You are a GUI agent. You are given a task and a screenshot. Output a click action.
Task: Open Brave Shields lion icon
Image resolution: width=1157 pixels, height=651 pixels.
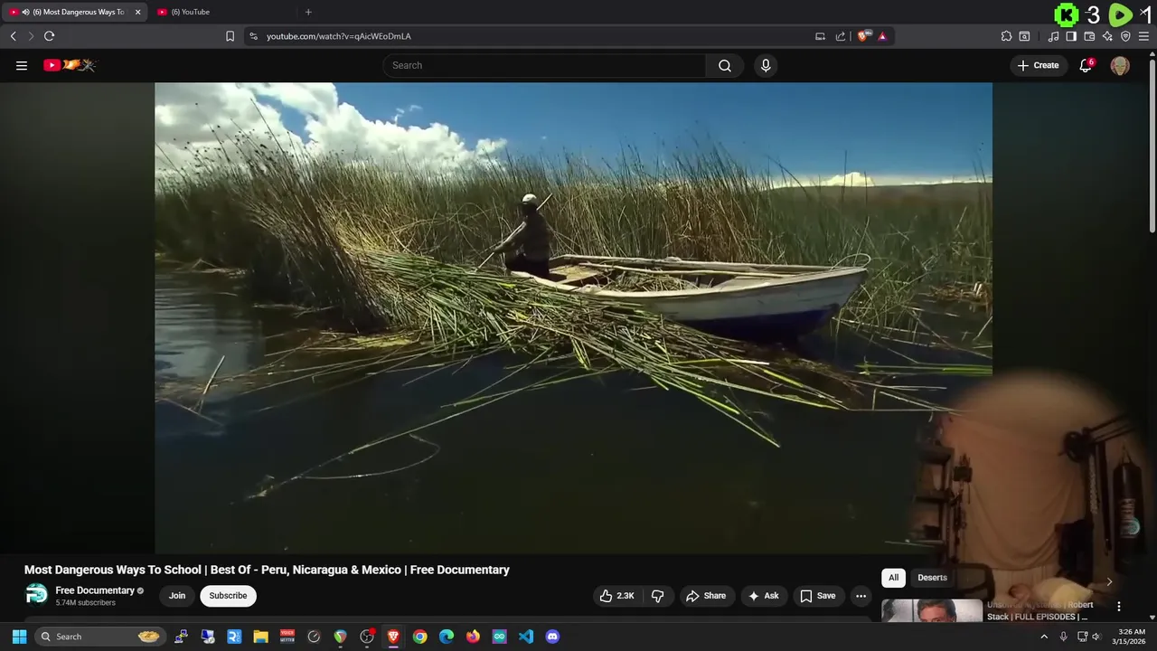pos(863,36)
